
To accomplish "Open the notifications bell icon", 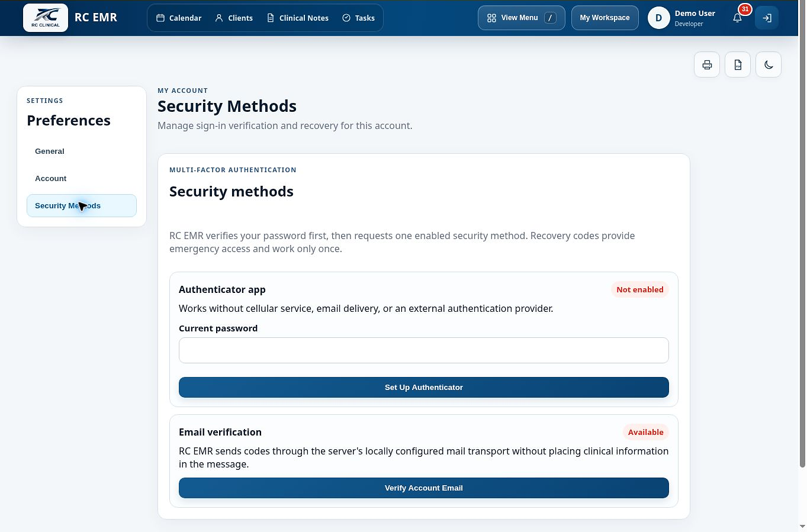I will click(x=737, y=18).
